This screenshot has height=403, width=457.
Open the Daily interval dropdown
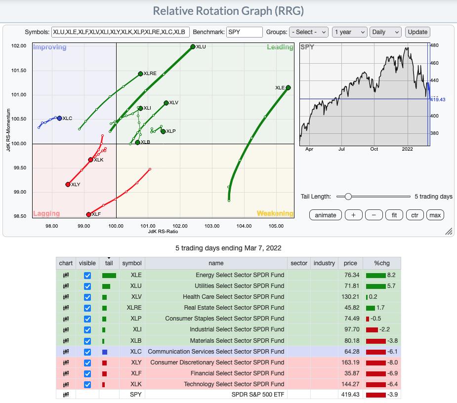pyautogui.click(x=385, y=32)
